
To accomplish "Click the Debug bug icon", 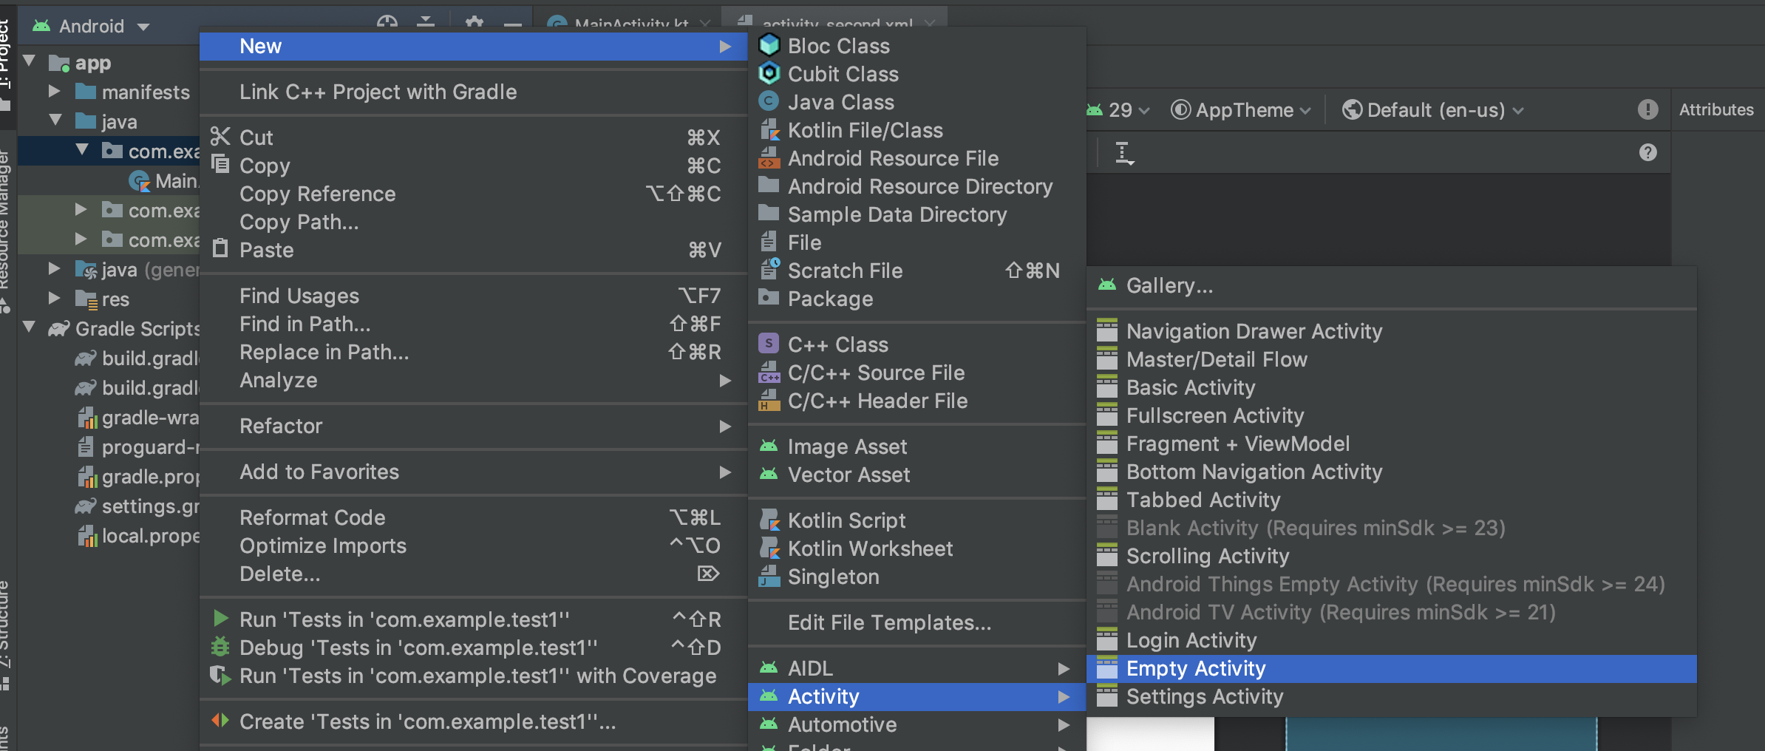I will pyautogui.click(x=220, y=647).
